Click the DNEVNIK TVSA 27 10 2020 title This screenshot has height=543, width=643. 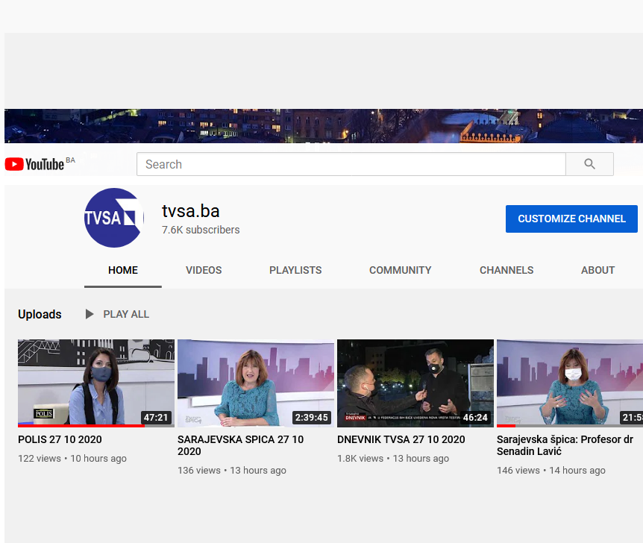click(x=401, y=439)
